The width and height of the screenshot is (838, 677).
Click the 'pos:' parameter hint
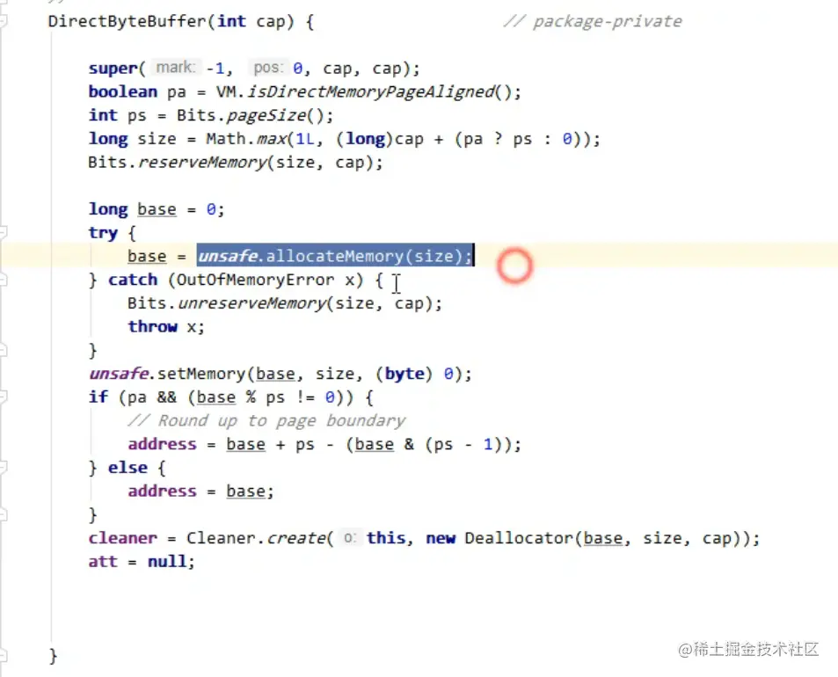(267, 68)
